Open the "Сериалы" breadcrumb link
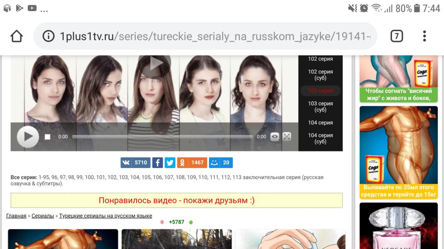444x249 pixels. pyautogui.click(x=43, y=216)
